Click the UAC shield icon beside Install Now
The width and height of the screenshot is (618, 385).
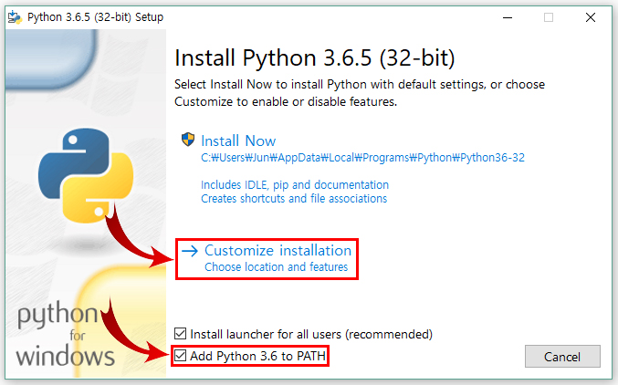[188, 139]
